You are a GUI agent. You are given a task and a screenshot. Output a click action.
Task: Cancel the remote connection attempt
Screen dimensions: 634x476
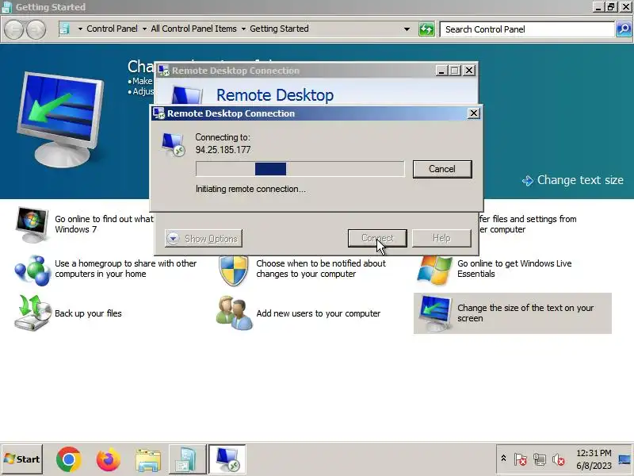[442, 169]
